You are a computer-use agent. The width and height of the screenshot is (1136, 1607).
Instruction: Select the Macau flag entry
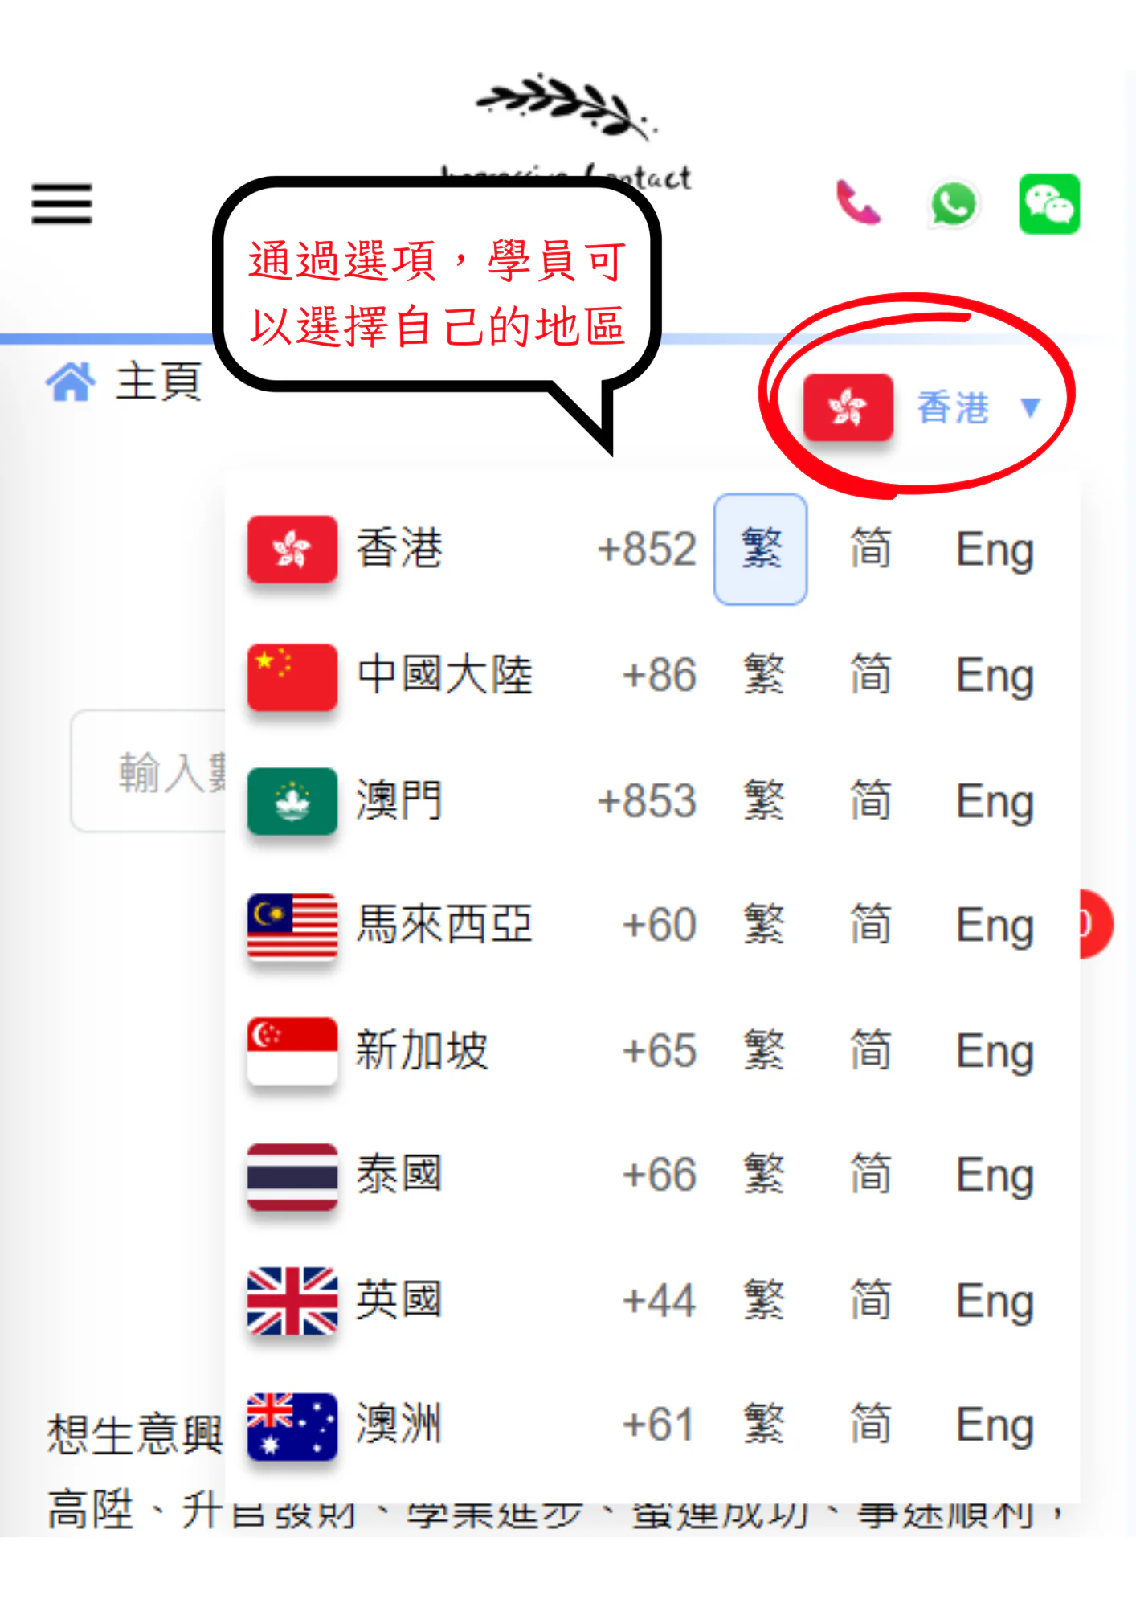(x=292, y=801)
